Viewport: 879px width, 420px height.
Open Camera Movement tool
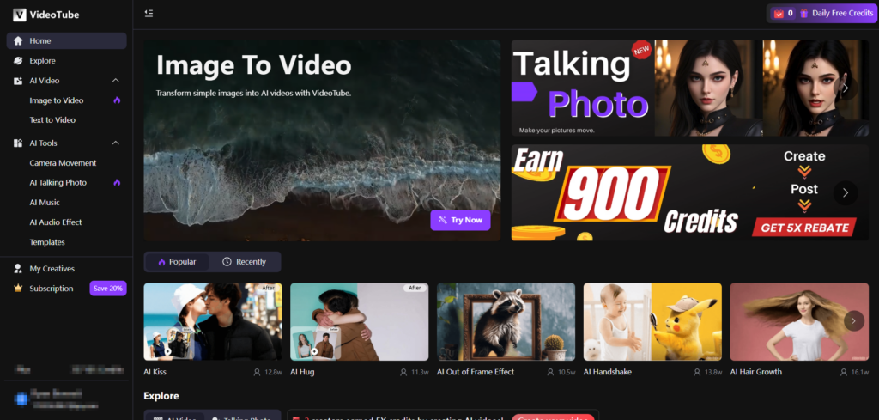63,163
